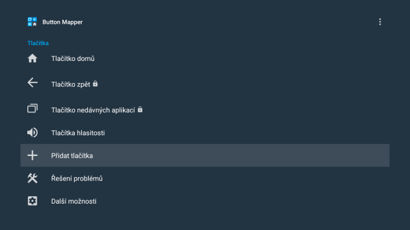This screenshot has width=410, height=230.
Task: Open Řešení problémů
Action: click(205, 178)
